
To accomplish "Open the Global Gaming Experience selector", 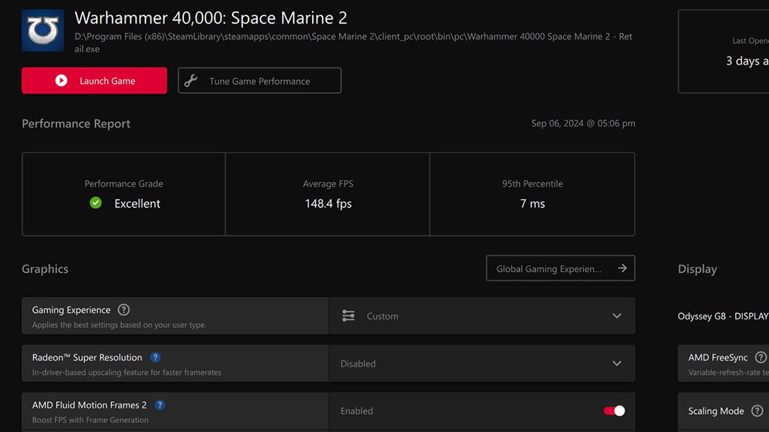I will click(560, 268).
